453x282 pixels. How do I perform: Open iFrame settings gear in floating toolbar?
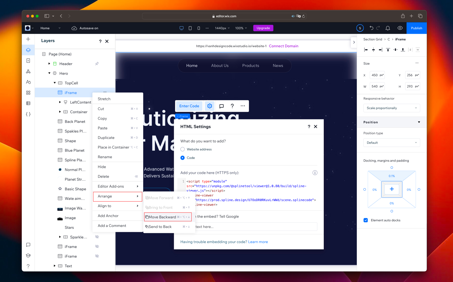(210, 106)
